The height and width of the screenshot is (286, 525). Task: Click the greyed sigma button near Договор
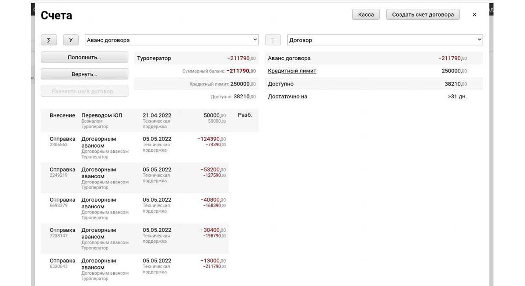pos(273,40)
